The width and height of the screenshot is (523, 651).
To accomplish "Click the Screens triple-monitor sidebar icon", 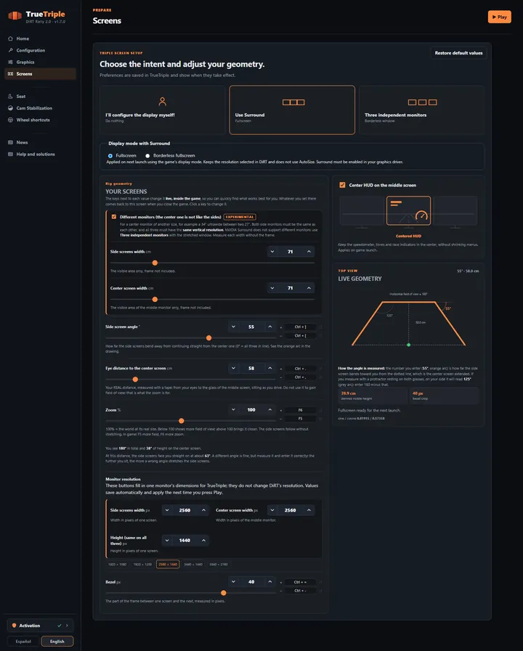I will point(10,74).
